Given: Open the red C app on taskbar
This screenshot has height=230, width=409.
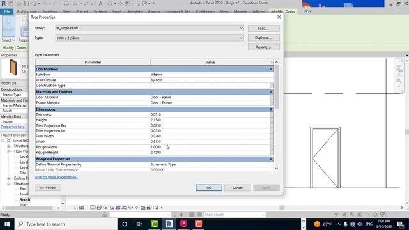Looking at the screenshot, I should coord(198,224).
